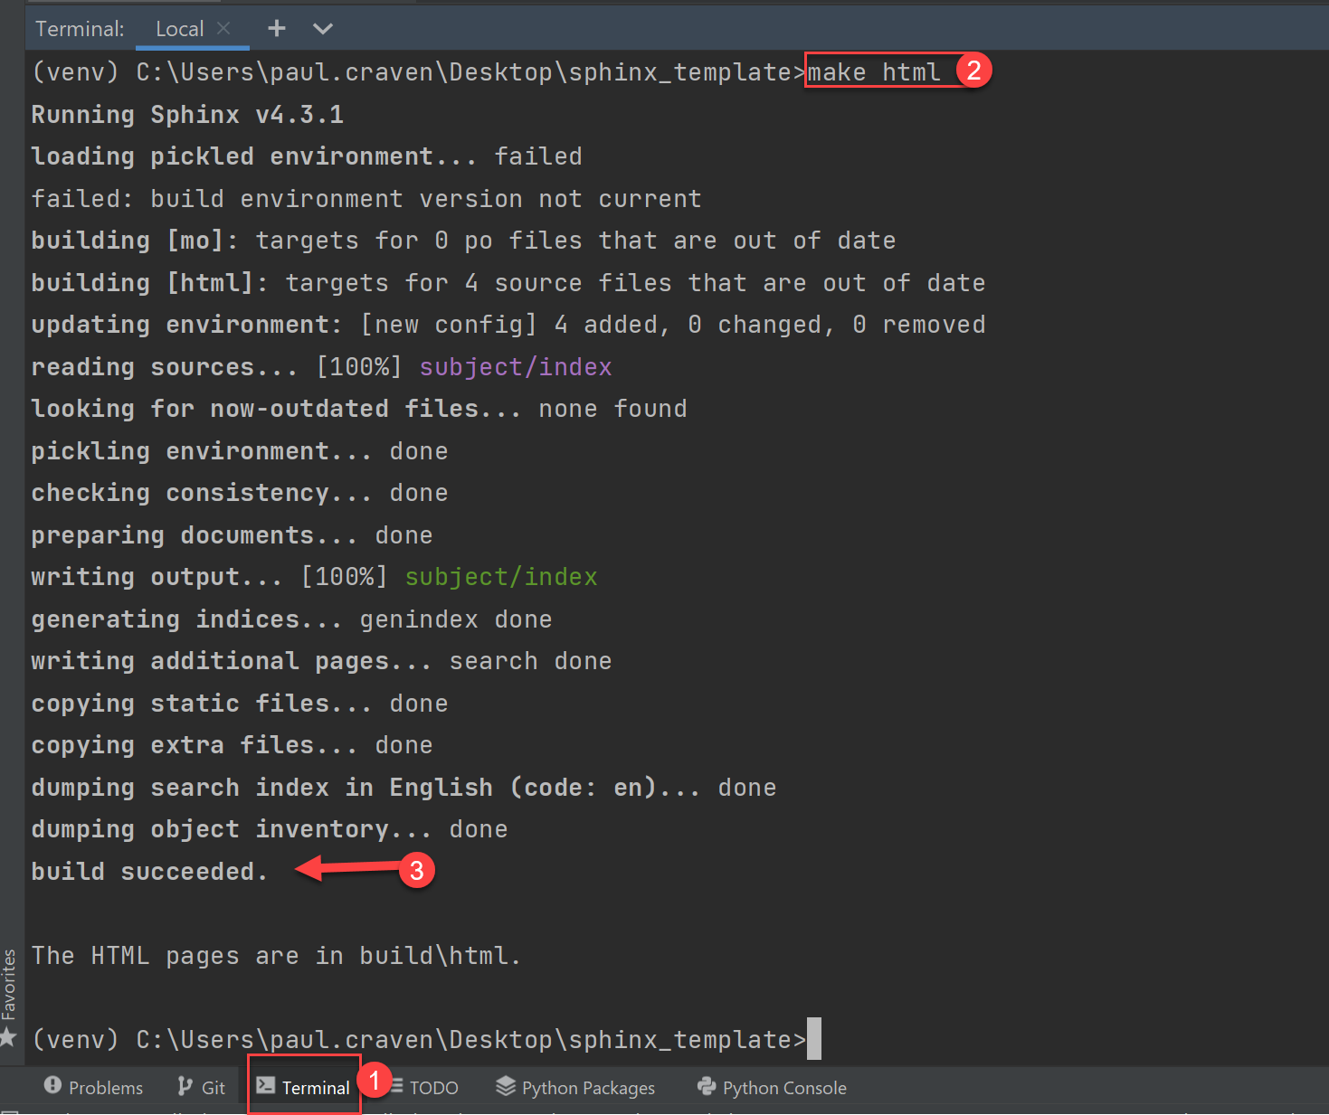Click 'failed: build environment version not current'
The height and width of the screenshot is (1115, 1329).
pos(366,199)
